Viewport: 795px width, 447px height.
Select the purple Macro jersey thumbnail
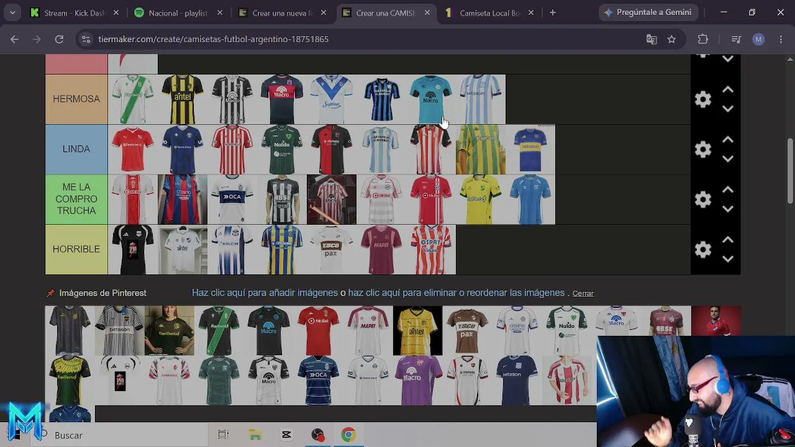(x=418, y=381)
